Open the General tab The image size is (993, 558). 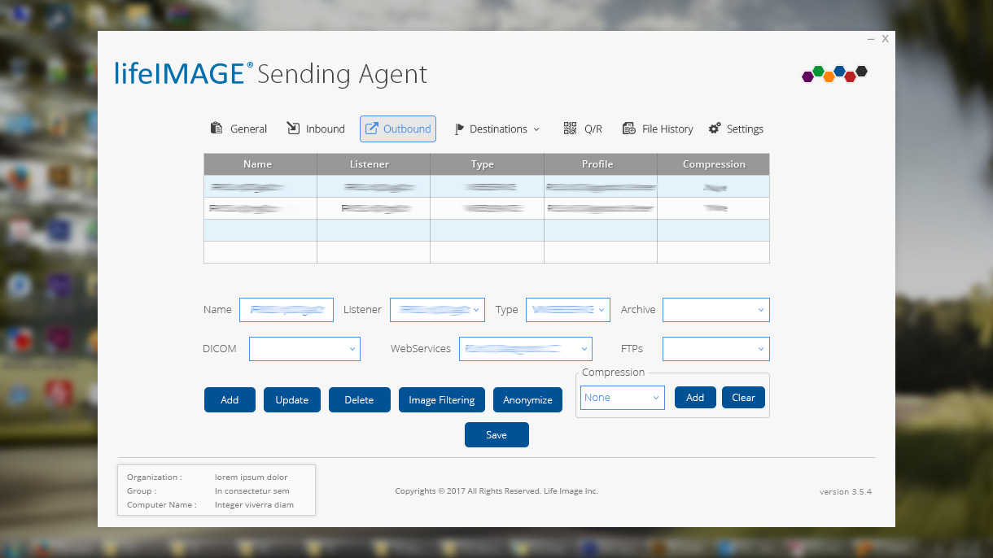(238, 129)
